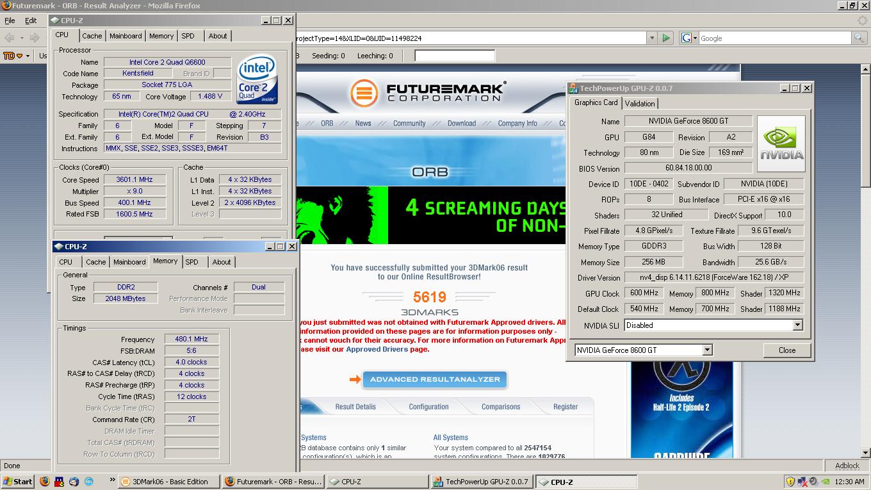Screen dimensions: 871x490
Task: Click the Firefox page vertical scrollbar down arrow
Action: 865,453
